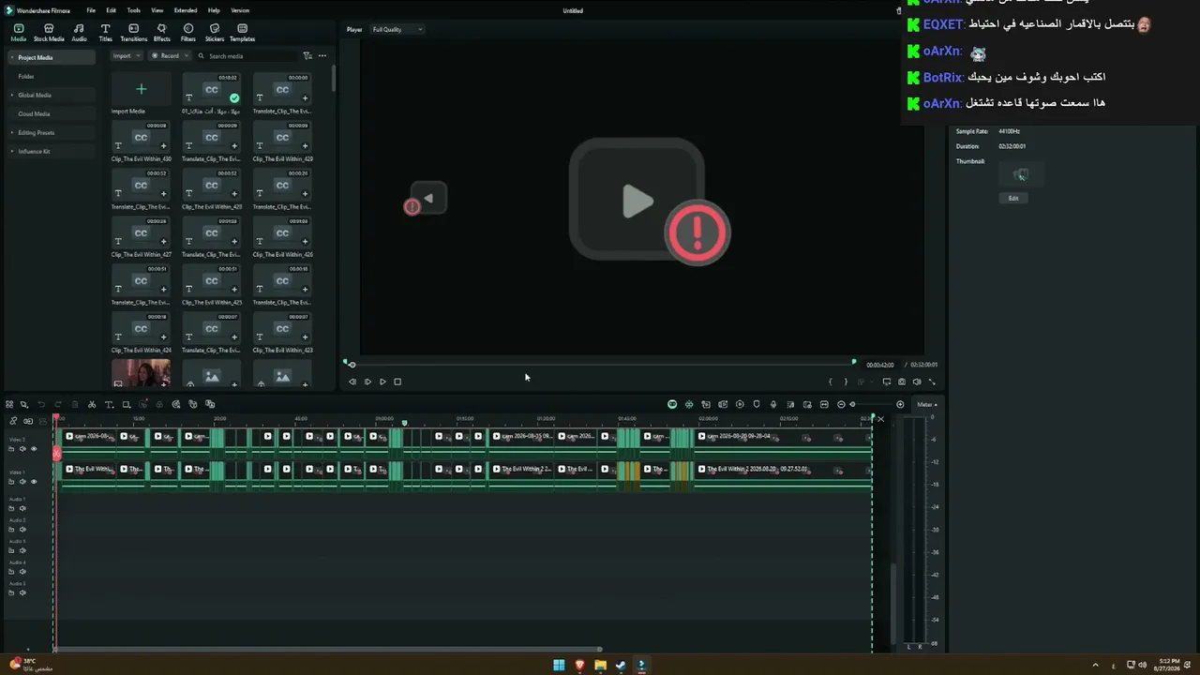Open the Record dropdown
This screenshot has height=675, width=1200.
point(170,56)
